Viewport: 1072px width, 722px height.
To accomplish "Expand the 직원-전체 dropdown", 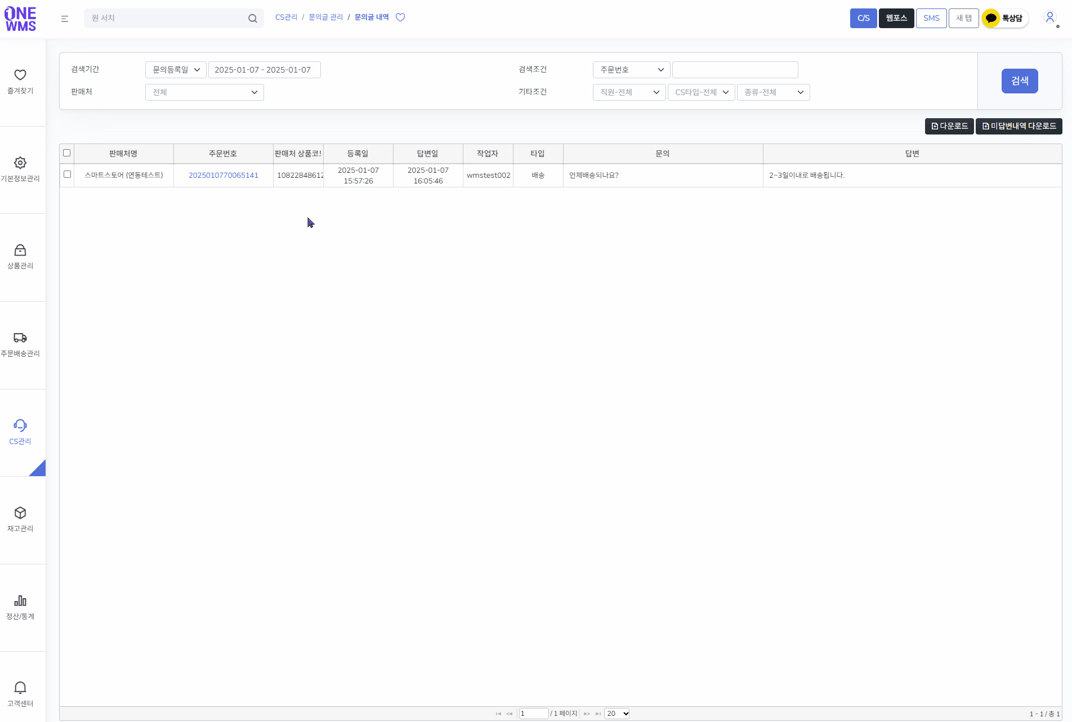I will click(x=629, y=92).
